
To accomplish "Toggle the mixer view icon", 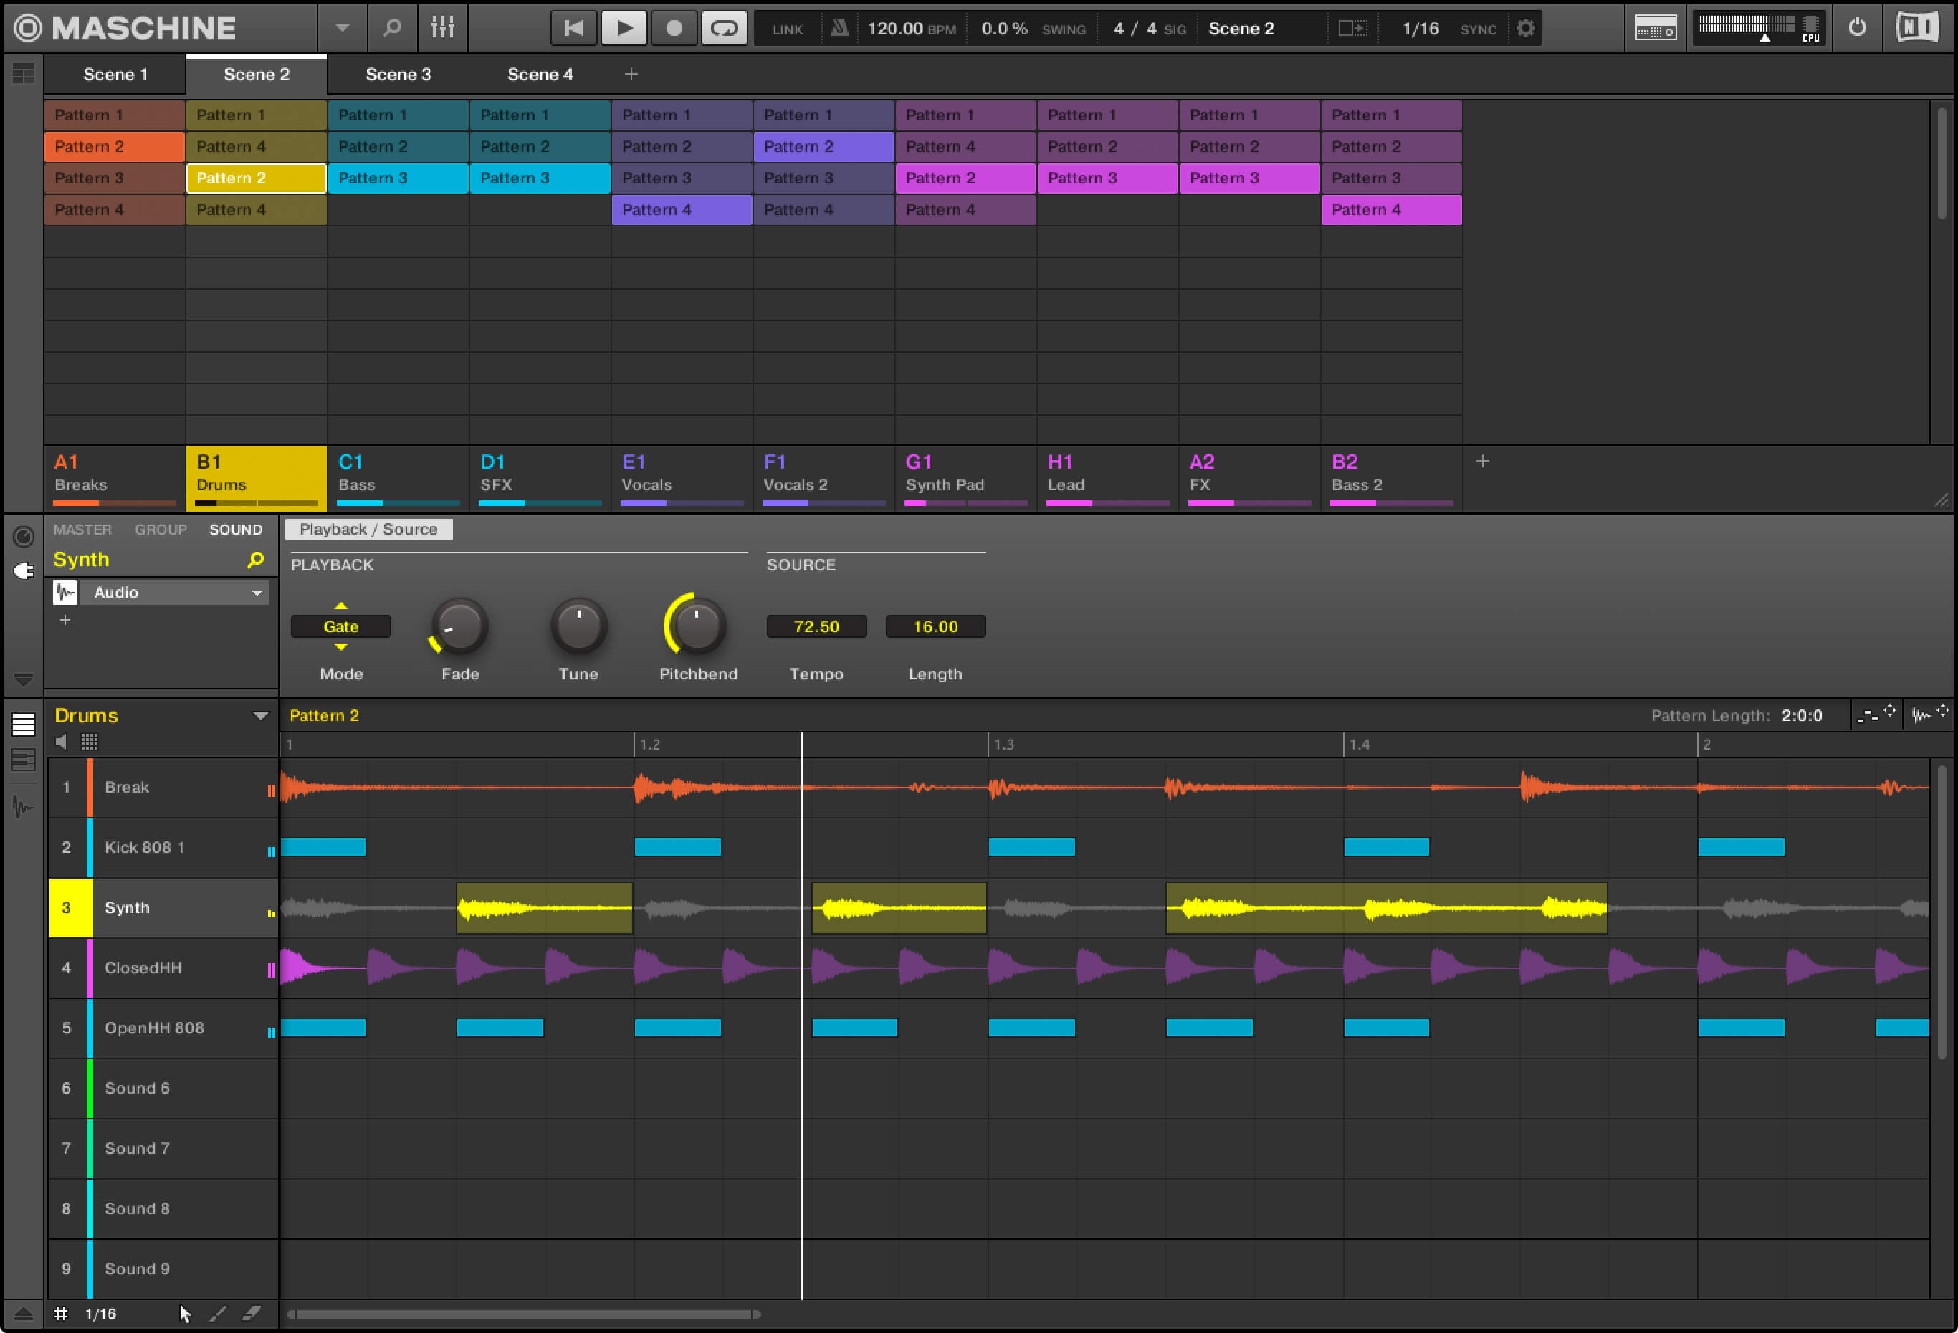I will [x=442, y=28].
